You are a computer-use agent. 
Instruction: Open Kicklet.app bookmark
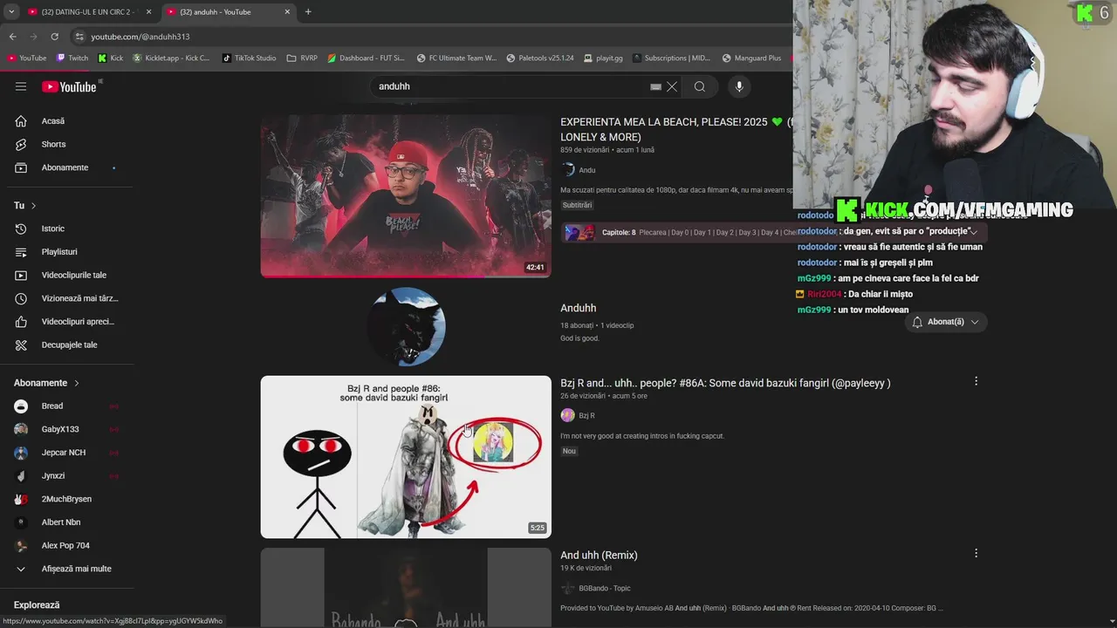coord(172,58)
